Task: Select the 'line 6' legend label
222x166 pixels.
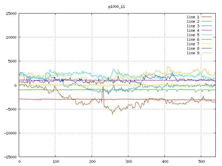Action: pyautogui.click(x=193, y=39)
